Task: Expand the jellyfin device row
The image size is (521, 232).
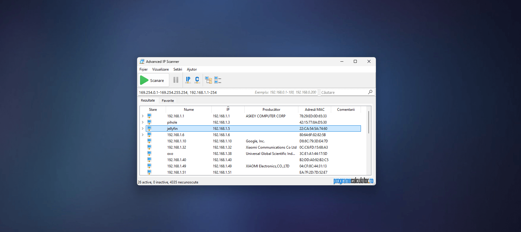Action: coord(142,129)
